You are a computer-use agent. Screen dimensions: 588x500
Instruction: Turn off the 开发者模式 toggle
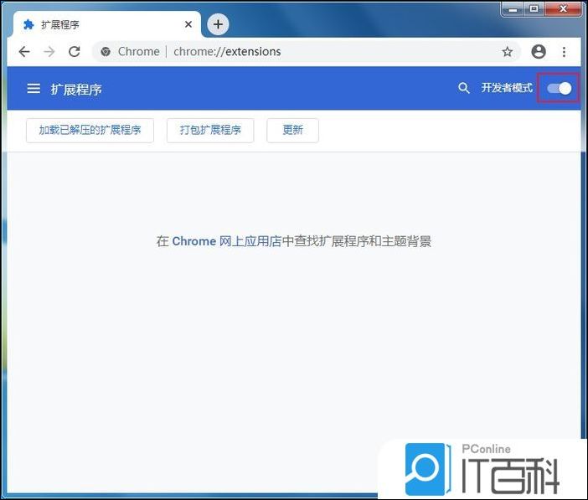560,89
